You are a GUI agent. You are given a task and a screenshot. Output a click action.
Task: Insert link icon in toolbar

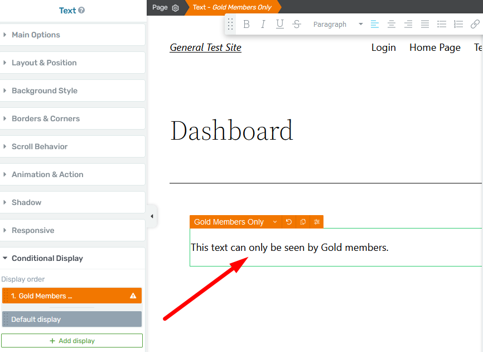point(475,24)
